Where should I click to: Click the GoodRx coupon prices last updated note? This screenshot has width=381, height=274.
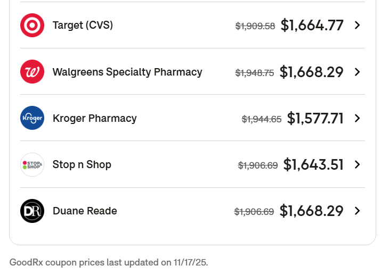click(x=109, y=262)
